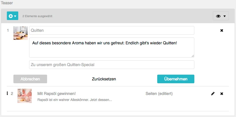Screen dimensions: 236x117
Task: Click the 'Seiten (editiert)' type label
Action: (159, 94)
